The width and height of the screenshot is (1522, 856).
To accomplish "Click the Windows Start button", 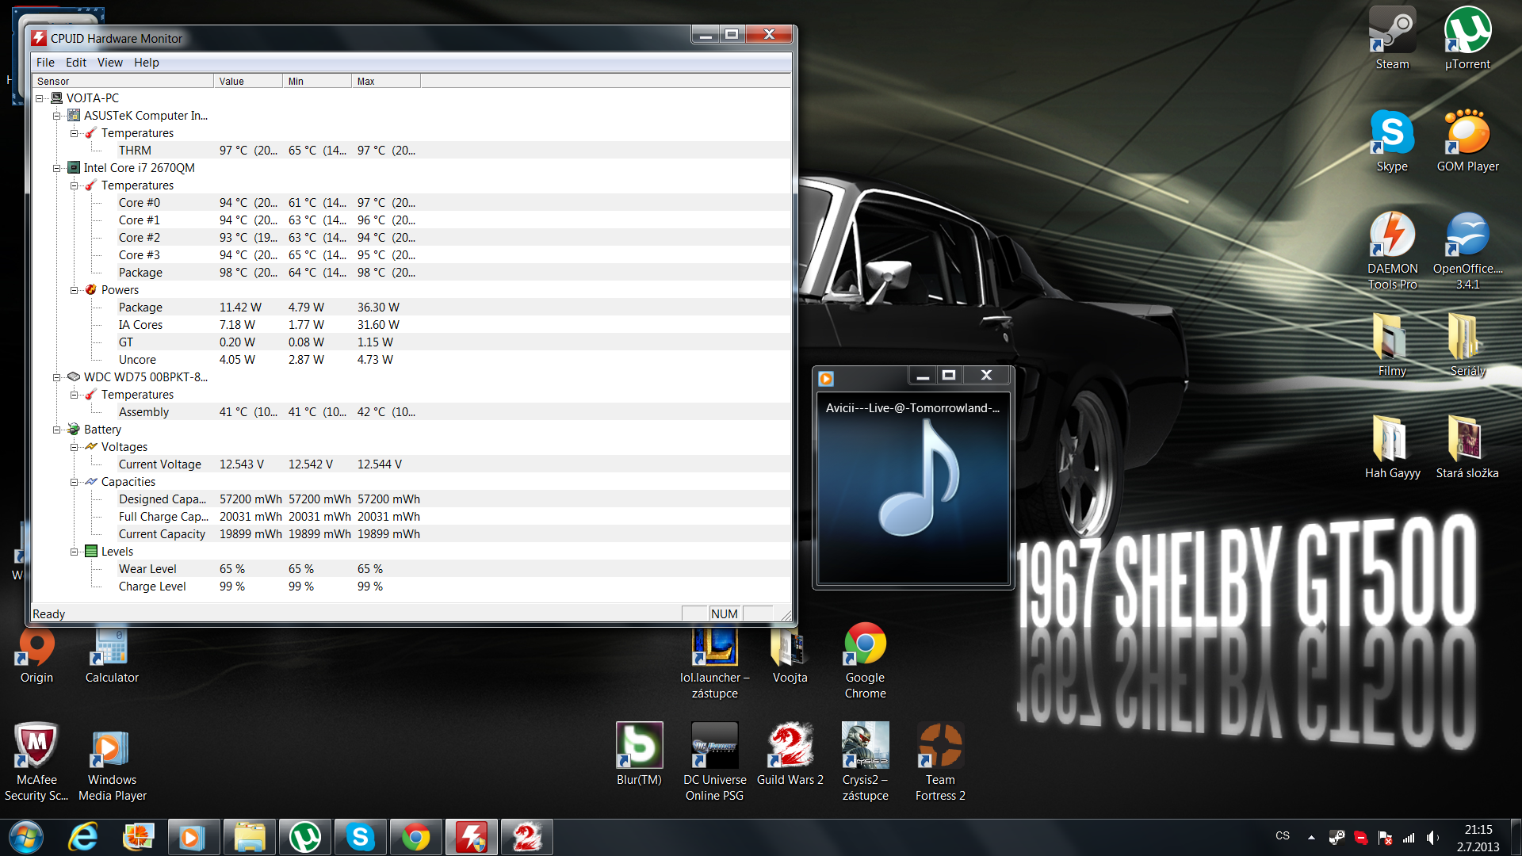I will tap(25, 837).
